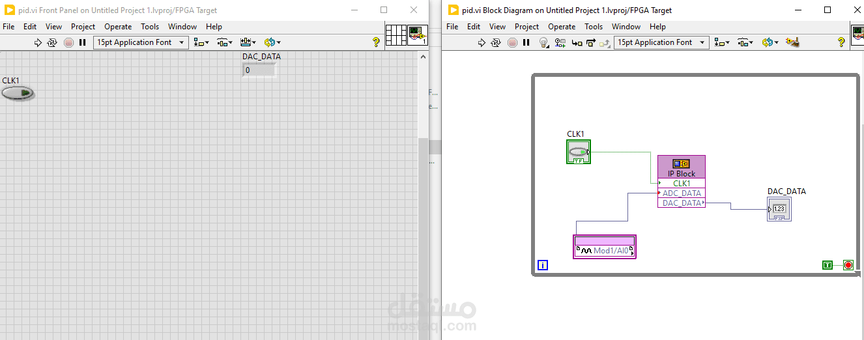Show Context Help in Front Panel window
The height and width of the screenshot is (340, 864).
pos(376,42)
